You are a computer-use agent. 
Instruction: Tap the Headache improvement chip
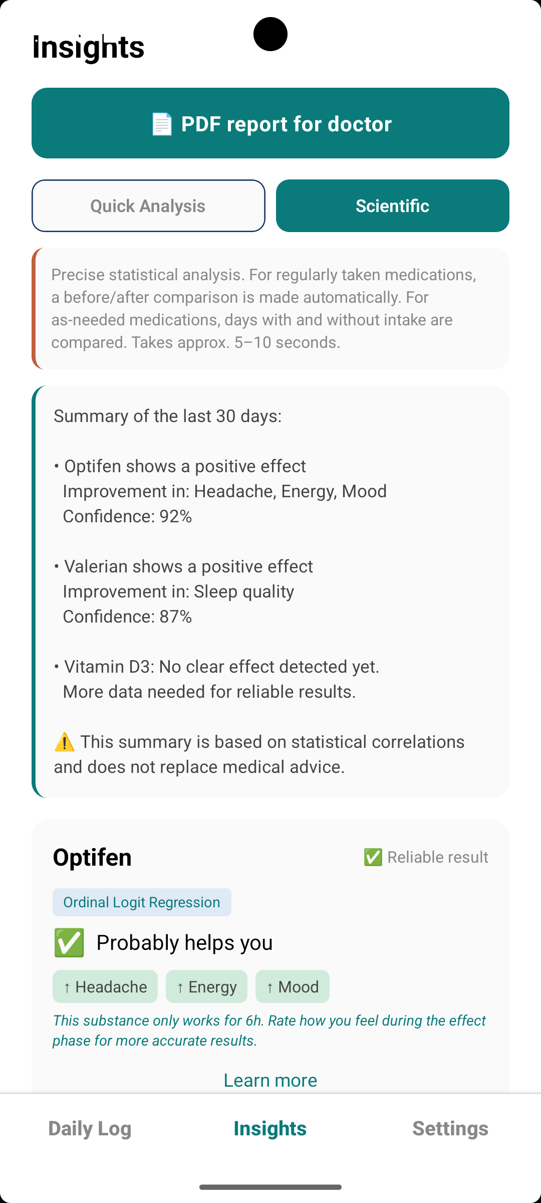105,986
